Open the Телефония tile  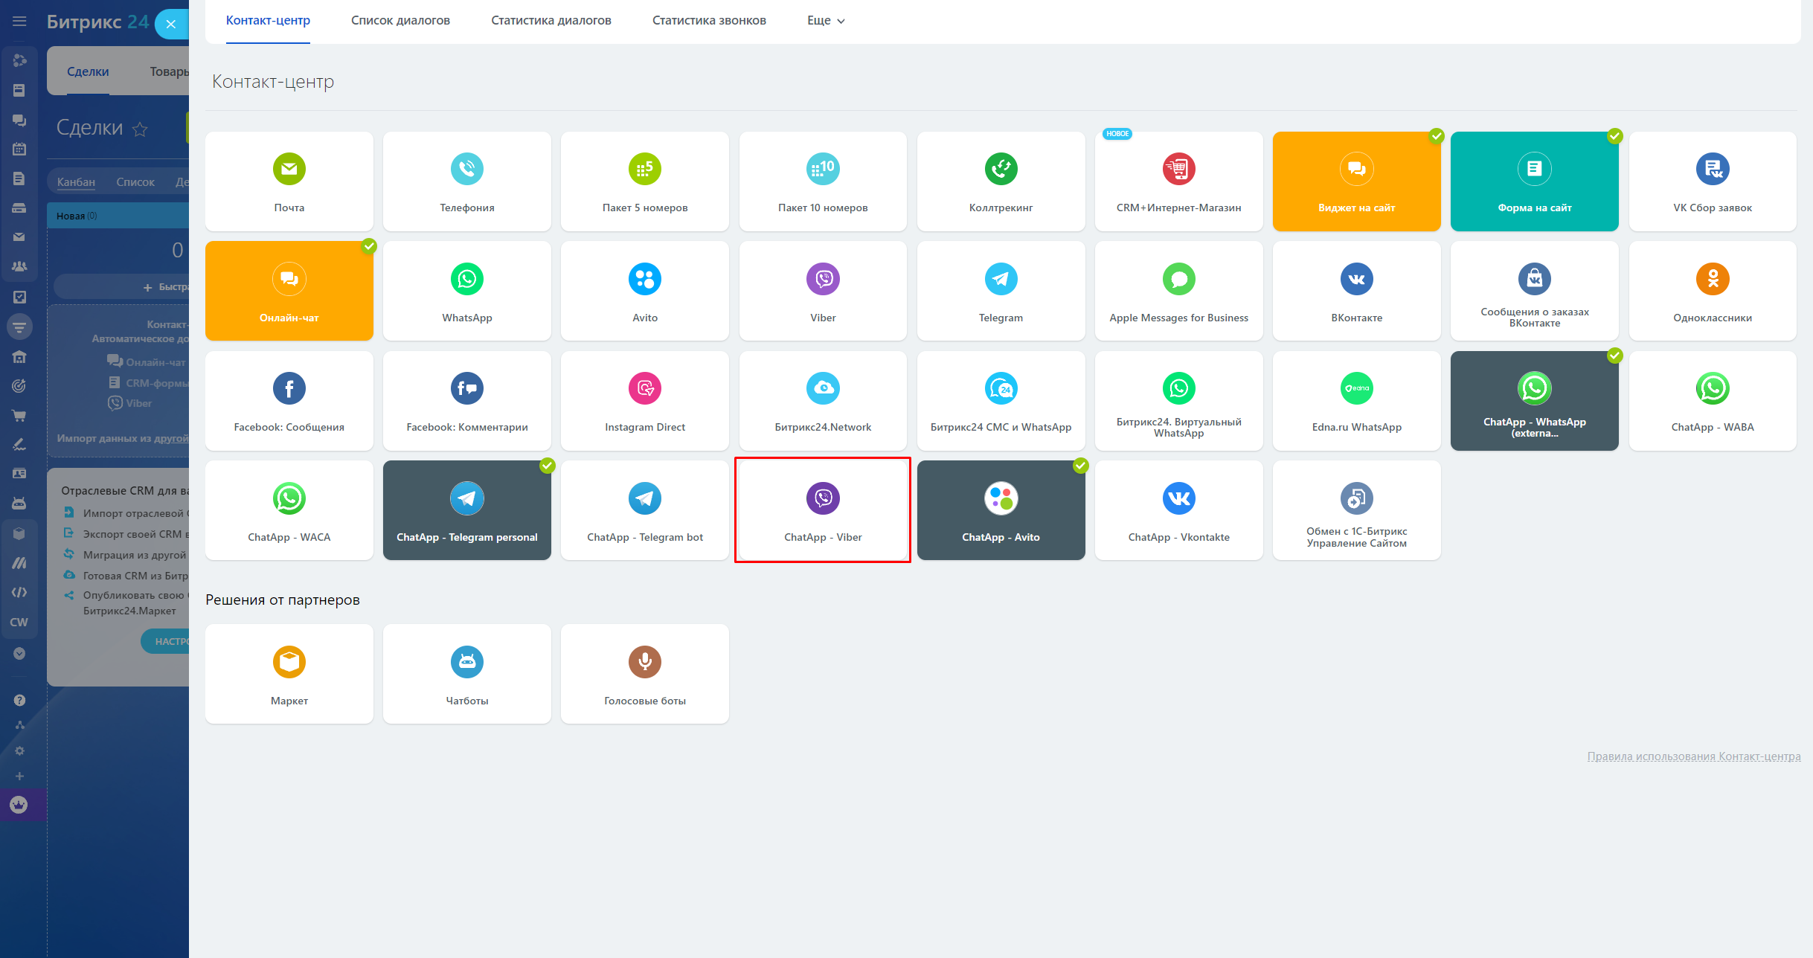pos(466,181)
